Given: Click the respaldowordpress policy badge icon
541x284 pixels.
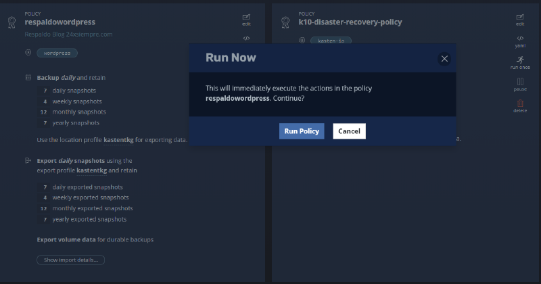Looking at the screenshot, I should click(x=11, y=22).
